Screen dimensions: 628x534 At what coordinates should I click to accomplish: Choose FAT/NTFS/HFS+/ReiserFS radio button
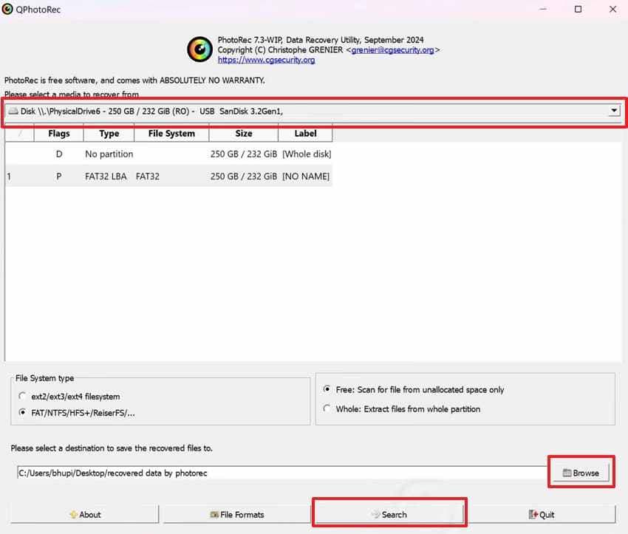22,412
